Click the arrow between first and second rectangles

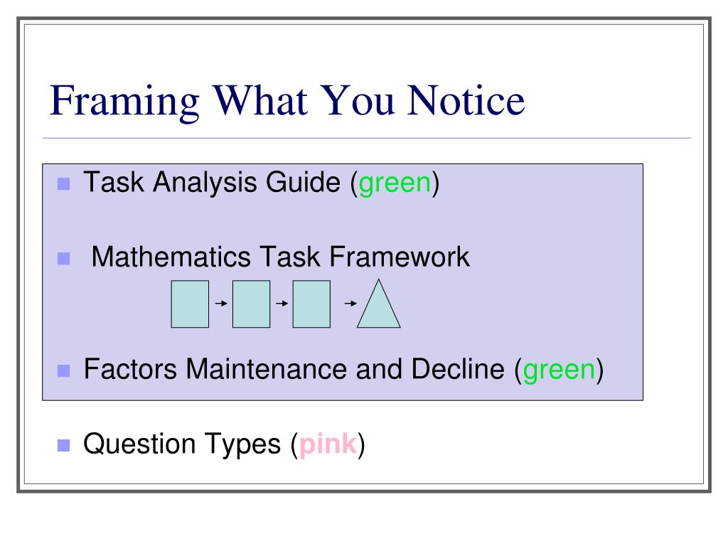(221, 303)
